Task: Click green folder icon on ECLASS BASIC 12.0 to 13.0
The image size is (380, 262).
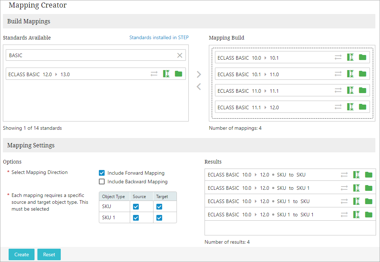Action: click(x=178, y=74)
